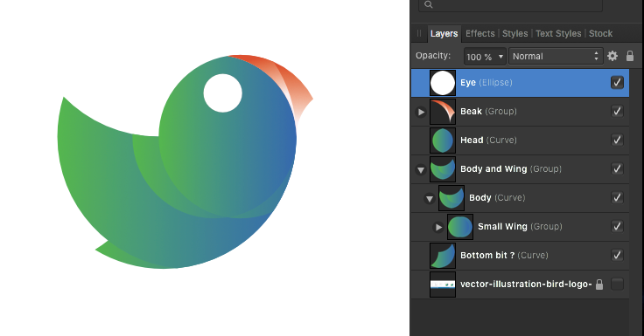Select the vector-illustration-bird-logo- layer name
This screenshot has height=336, width=644.
click(x=526, y=284)
